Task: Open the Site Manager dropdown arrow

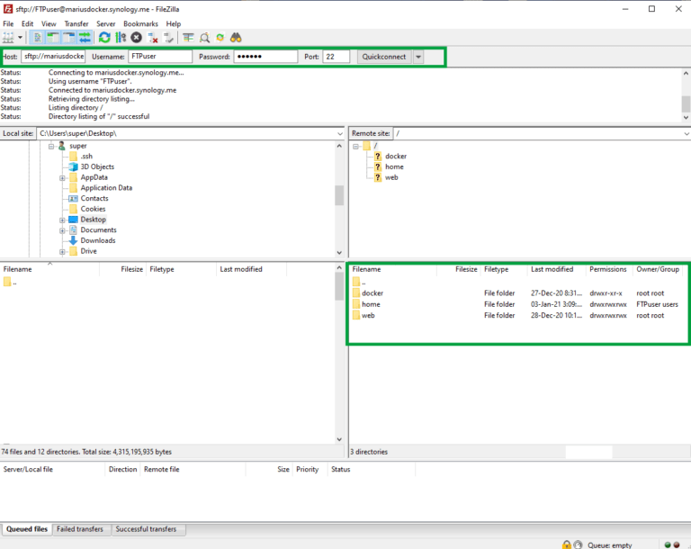Action: pos(20,38)
